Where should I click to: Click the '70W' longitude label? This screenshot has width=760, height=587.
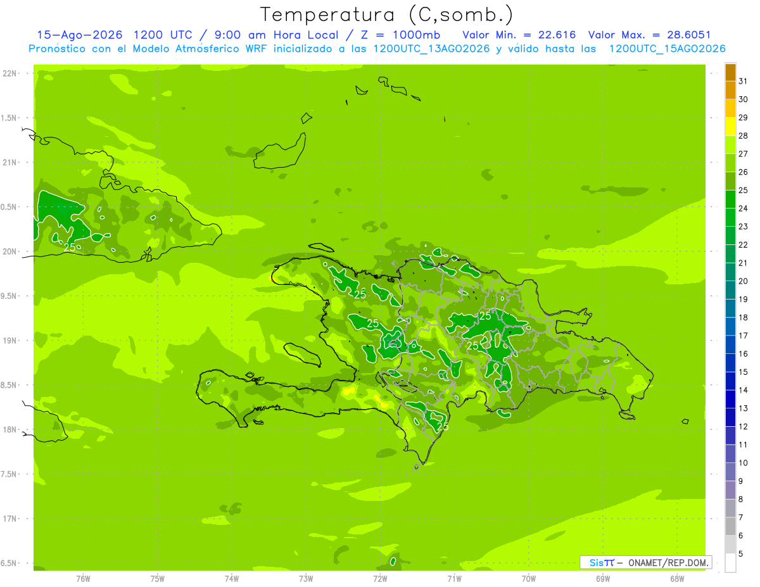point(529,579)
